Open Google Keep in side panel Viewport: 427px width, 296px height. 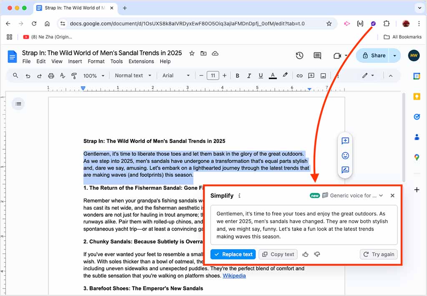[417, 96]
